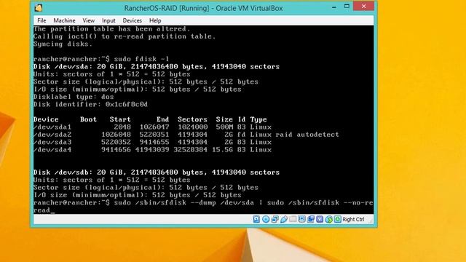
Task: Open the View menu
Action: coord(88,20)
